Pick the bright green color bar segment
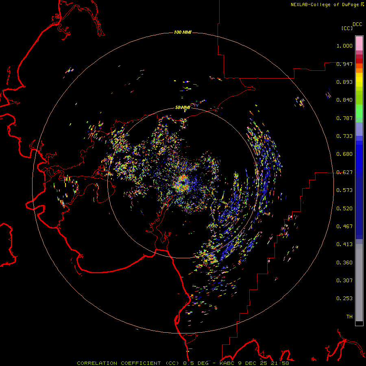 click(x=359, y=111)
